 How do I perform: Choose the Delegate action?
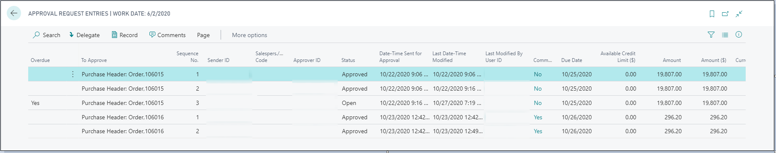pyautogui.click(x=84, y=35)
